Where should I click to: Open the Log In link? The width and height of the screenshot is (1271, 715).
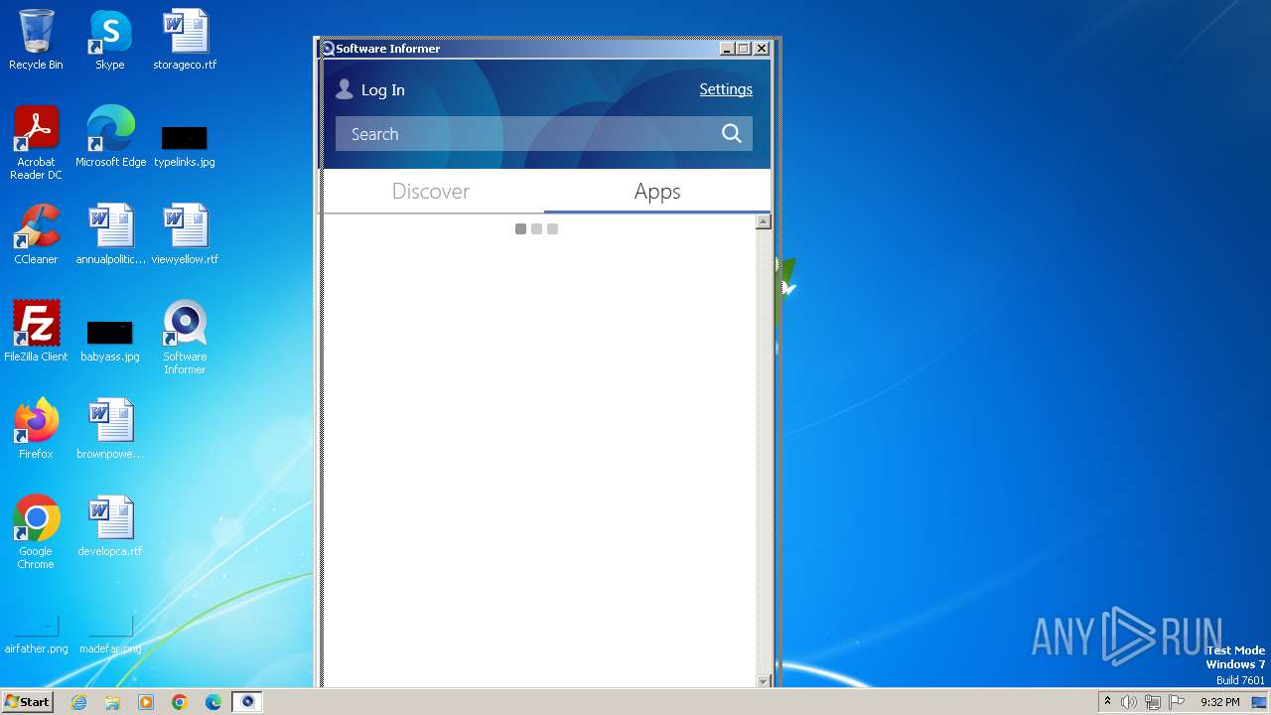click(x=382, y=90)
